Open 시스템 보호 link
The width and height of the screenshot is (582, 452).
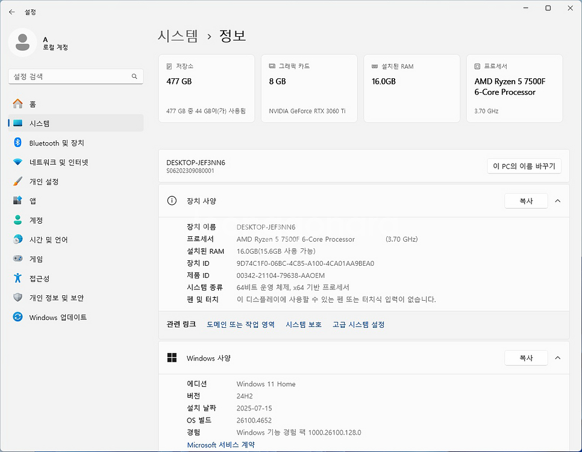(x=303, y=324)
